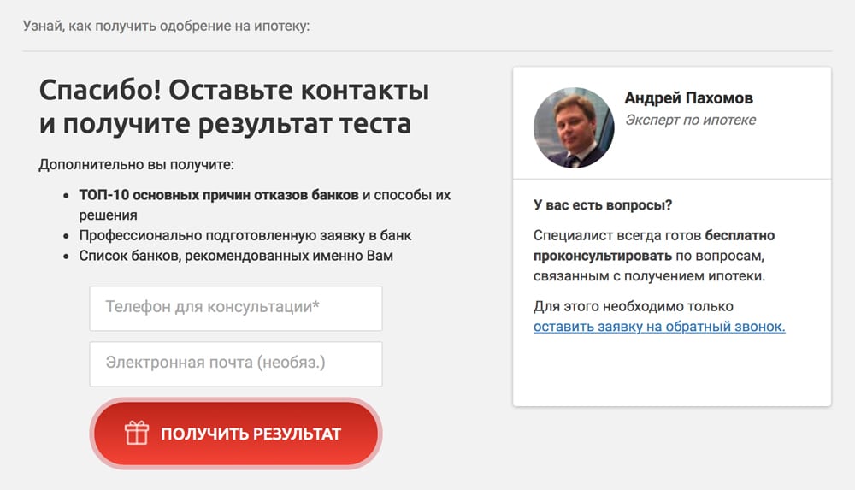Click the Эксперт по ипотеке subtitle
Viewport: 855px width, 490px height.
tap(690, 120)
